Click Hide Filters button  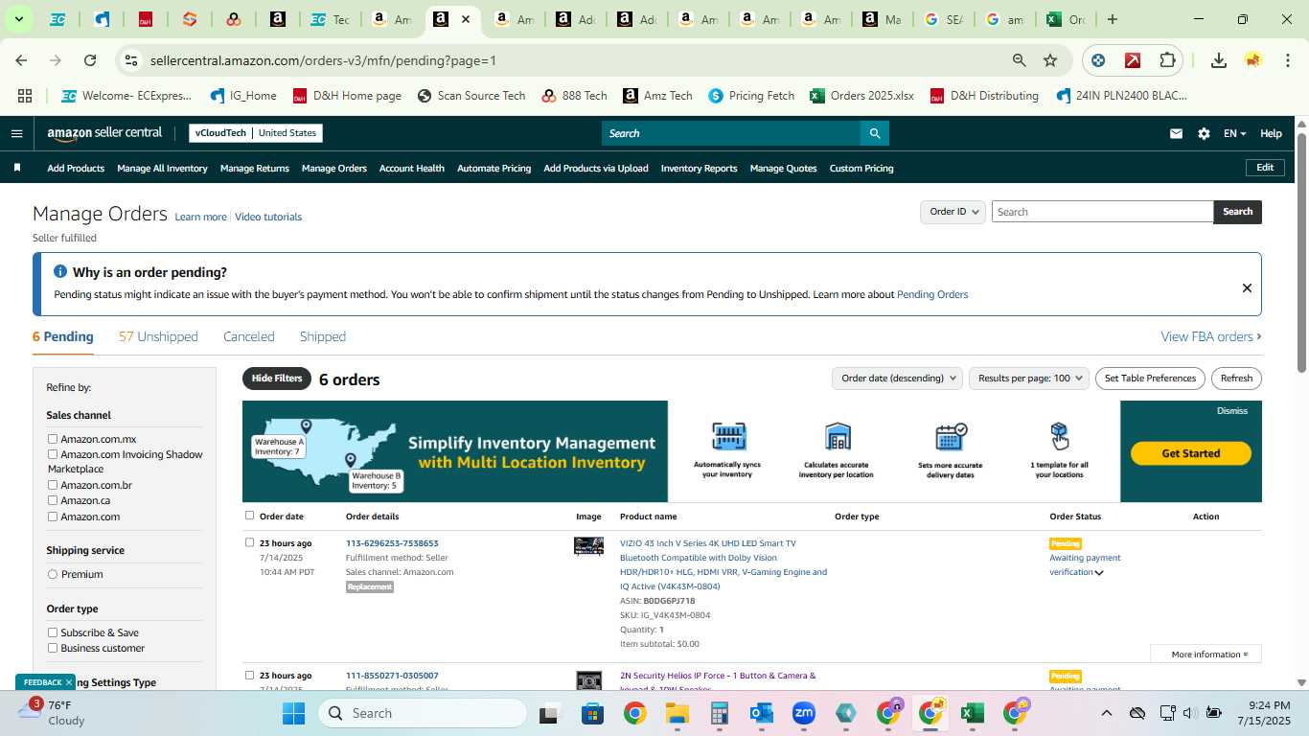pyautogui.click(x=277, y=379)
